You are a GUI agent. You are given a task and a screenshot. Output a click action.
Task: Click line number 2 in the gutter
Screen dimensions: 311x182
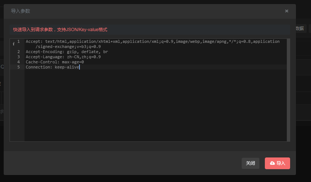click(x=18, y=52)
